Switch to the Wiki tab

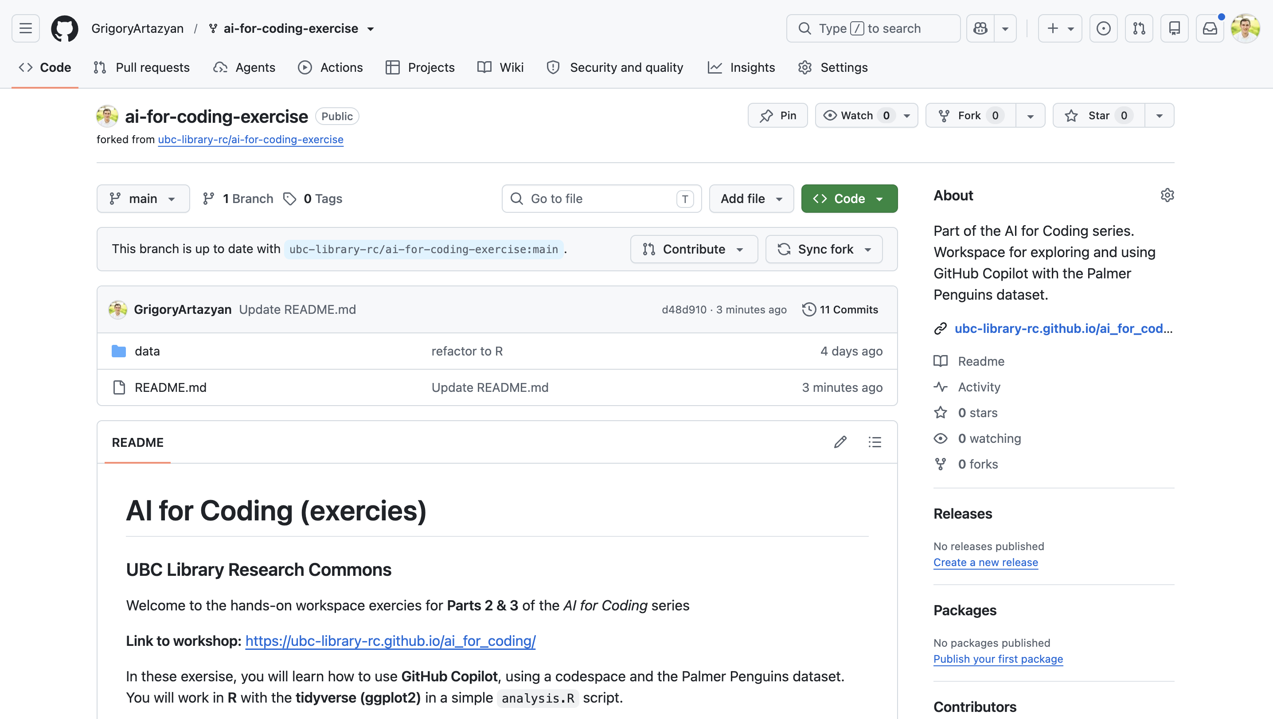(x=500, y=67)
